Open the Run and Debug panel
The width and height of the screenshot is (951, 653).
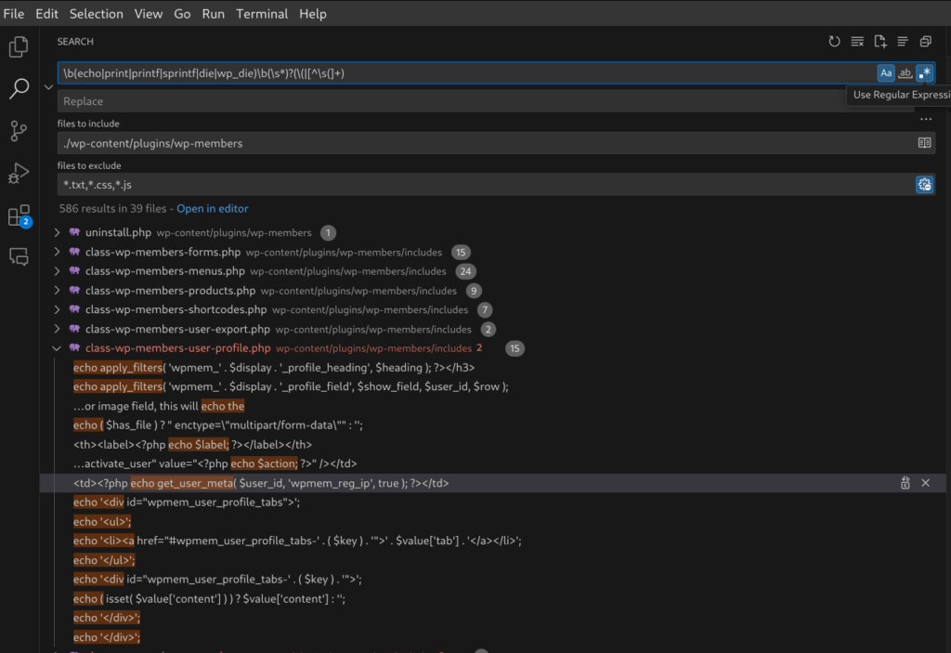tap(19, 173)
